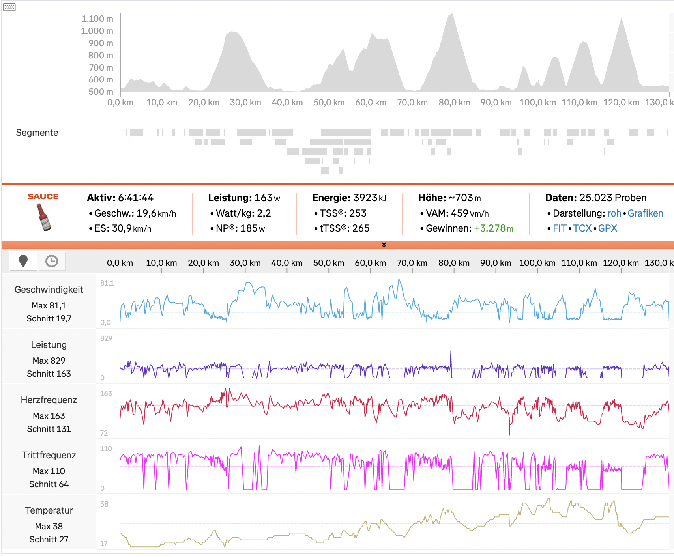Click the 'Schnitt 27' temperature average

click(49, 539)
